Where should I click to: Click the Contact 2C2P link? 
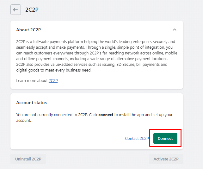137,139
